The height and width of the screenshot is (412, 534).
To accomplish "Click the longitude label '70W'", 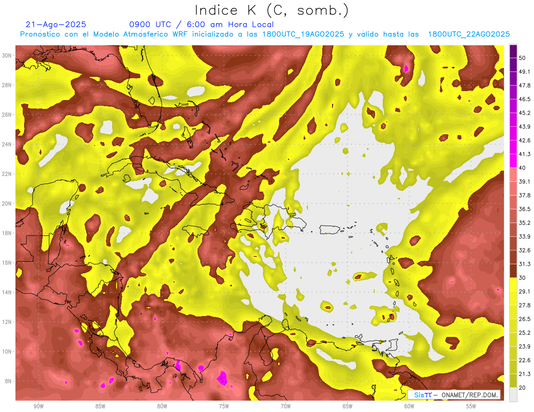I will (x=286, y=406).
